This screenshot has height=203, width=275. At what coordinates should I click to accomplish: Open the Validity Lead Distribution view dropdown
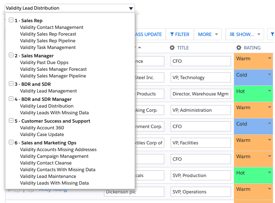pos(70,8)
